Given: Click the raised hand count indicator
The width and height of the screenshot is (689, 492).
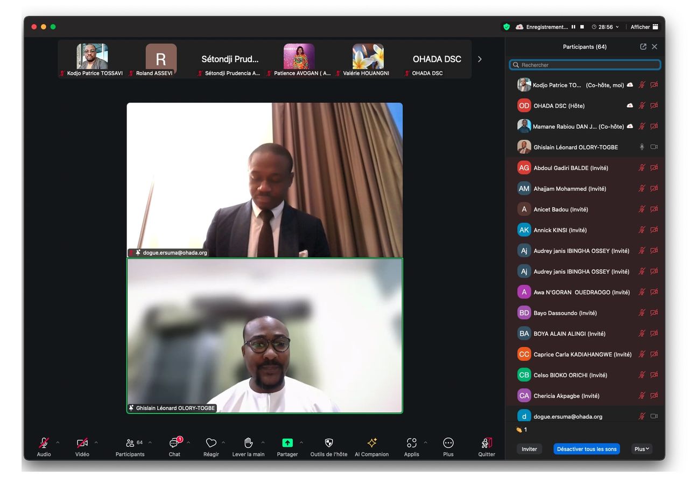Looking at the screenshot, I should tap(521, 429).
